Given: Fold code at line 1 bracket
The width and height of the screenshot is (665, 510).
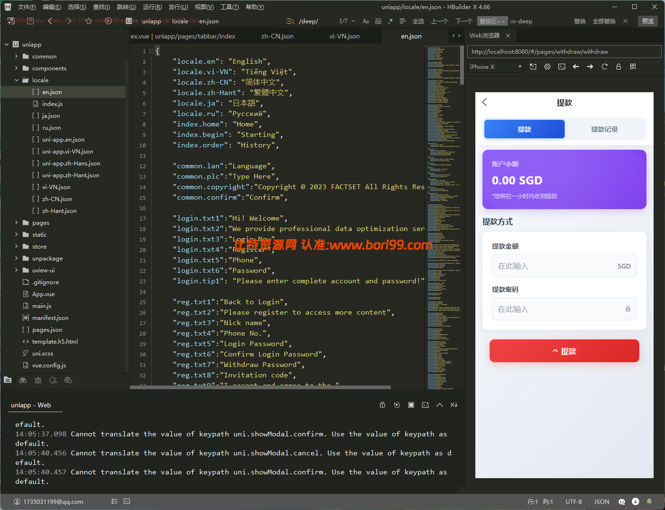Looking at the screenshot, I should pyautogui.click(x=151, y=51).
